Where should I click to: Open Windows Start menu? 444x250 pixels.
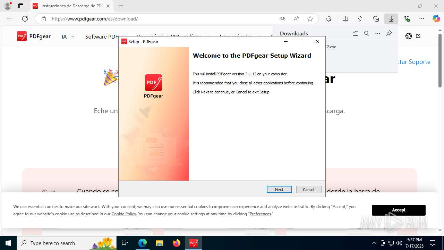pos(8,243)
